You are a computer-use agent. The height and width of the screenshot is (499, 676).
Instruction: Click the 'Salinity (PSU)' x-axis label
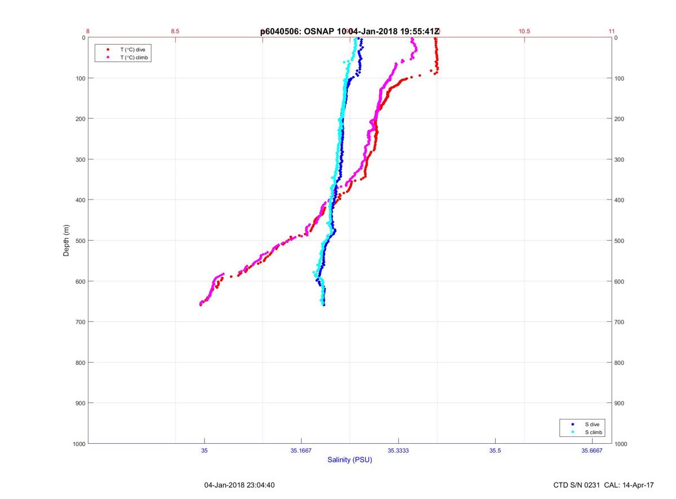(x=350, y=460)
